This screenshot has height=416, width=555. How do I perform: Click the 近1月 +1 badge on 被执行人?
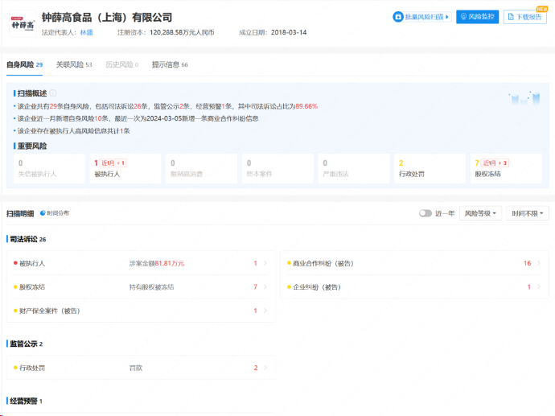(113, 163)
